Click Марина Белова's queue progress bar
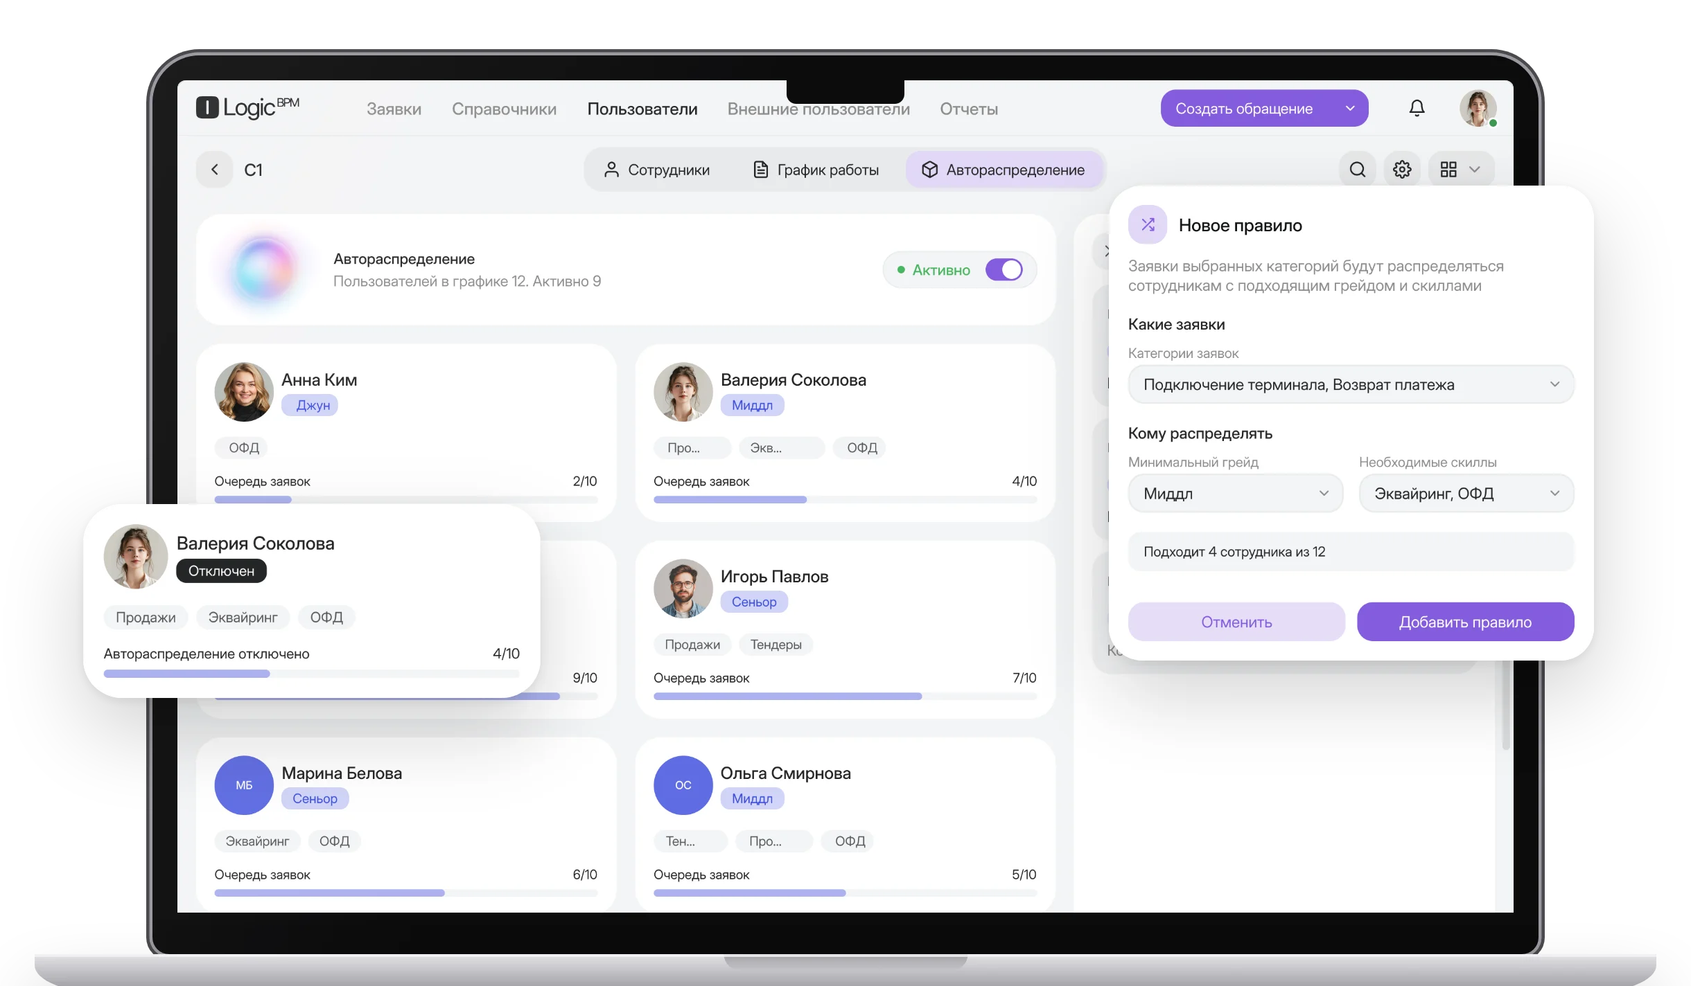Viewport: 1691px width, 986px height. pos(406,893)
